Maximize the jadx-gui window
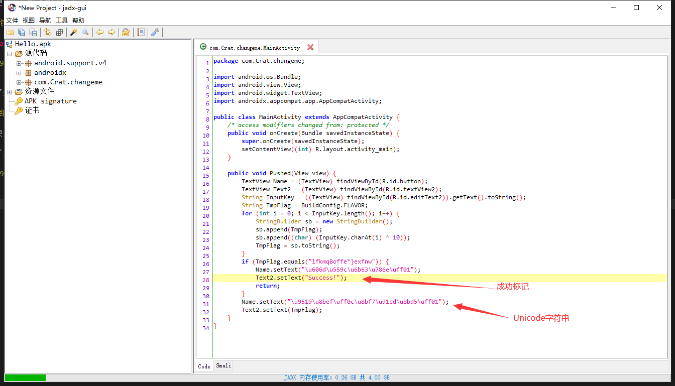Viewport: 675px width, 386px height. tap(636, 8)
